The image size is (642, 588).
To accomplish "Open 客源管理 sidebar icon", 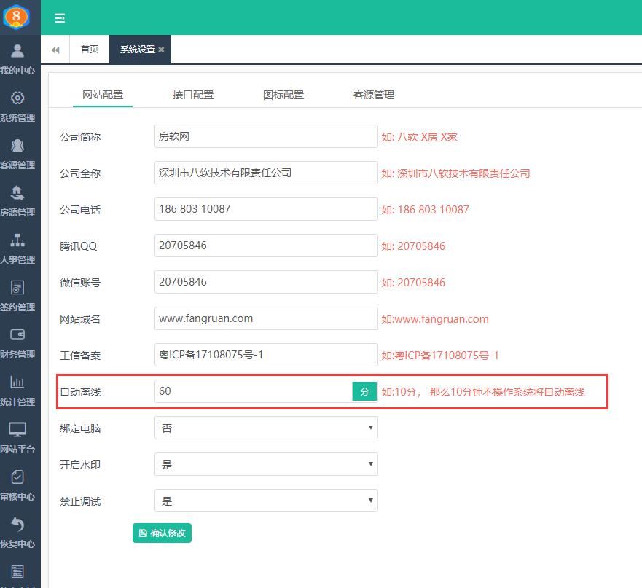I will [17, 146].
